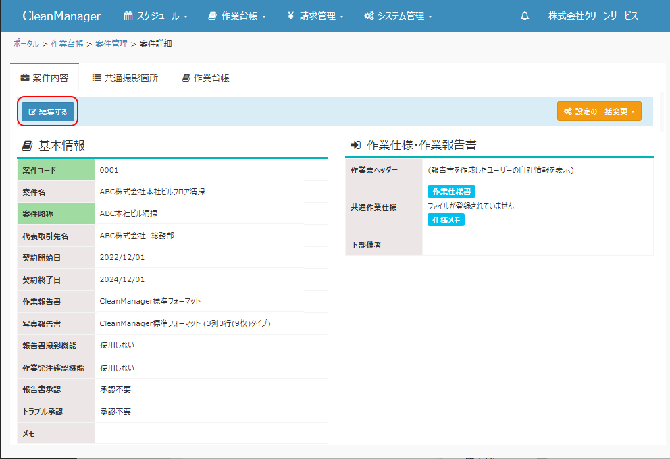
Task: Click the 作業仕様書 label button
Action: pos(451,192)
